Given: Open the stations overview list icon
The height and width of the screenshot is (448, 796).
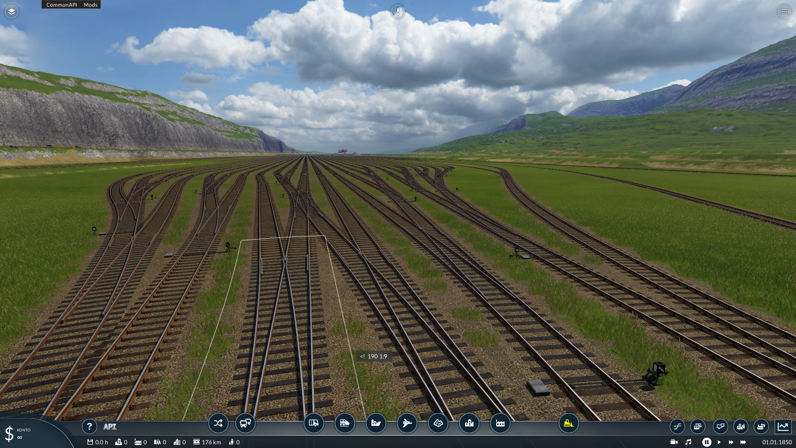Looking at the screenshot, I should [720, 426].
